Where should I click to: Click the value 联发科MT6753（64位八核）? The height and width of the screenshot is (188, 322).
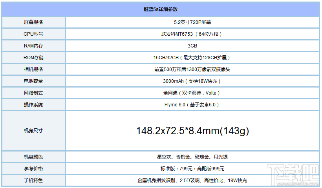(x=192, y=34)
